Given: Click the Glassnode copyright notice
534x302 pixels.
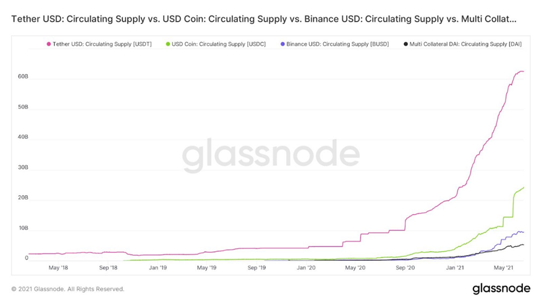Looking at the screenshot, I should (68, 288).
